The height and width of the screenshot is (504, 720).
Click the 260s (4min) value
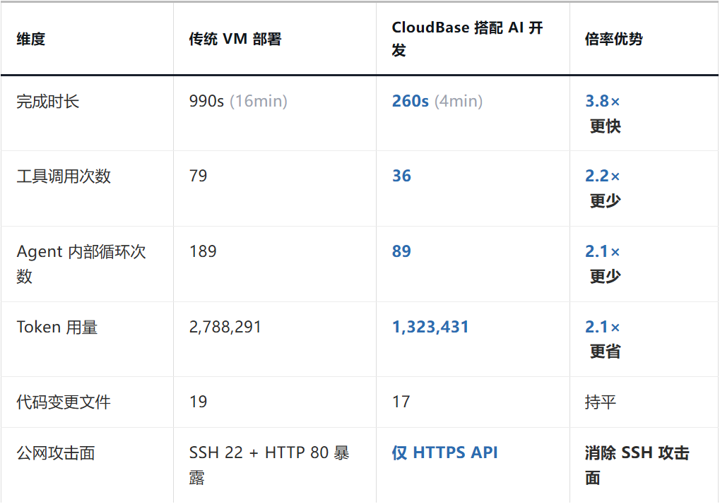pos(437,101)
